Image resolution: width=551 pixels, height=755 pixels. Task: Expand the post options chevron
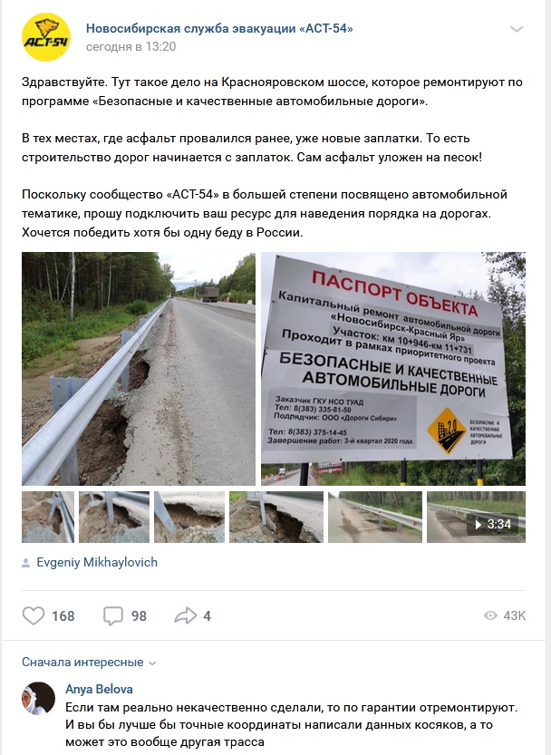tap(517, 29)
